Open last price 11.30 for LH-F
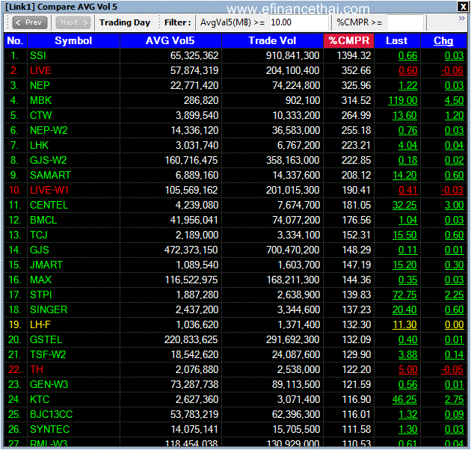 click(404, 324)
